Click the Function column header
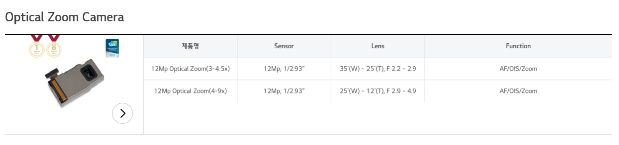Image resolution: width=619 pixels, height=145 pixels. [x=518, y=46]
